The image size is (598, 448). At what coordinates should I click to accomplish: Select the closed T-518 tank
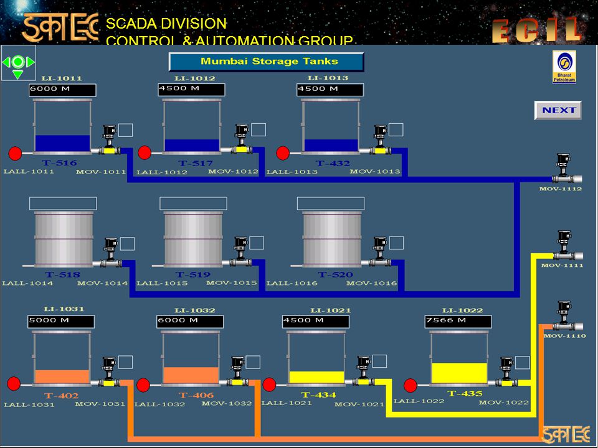click(x=64, y=239)
